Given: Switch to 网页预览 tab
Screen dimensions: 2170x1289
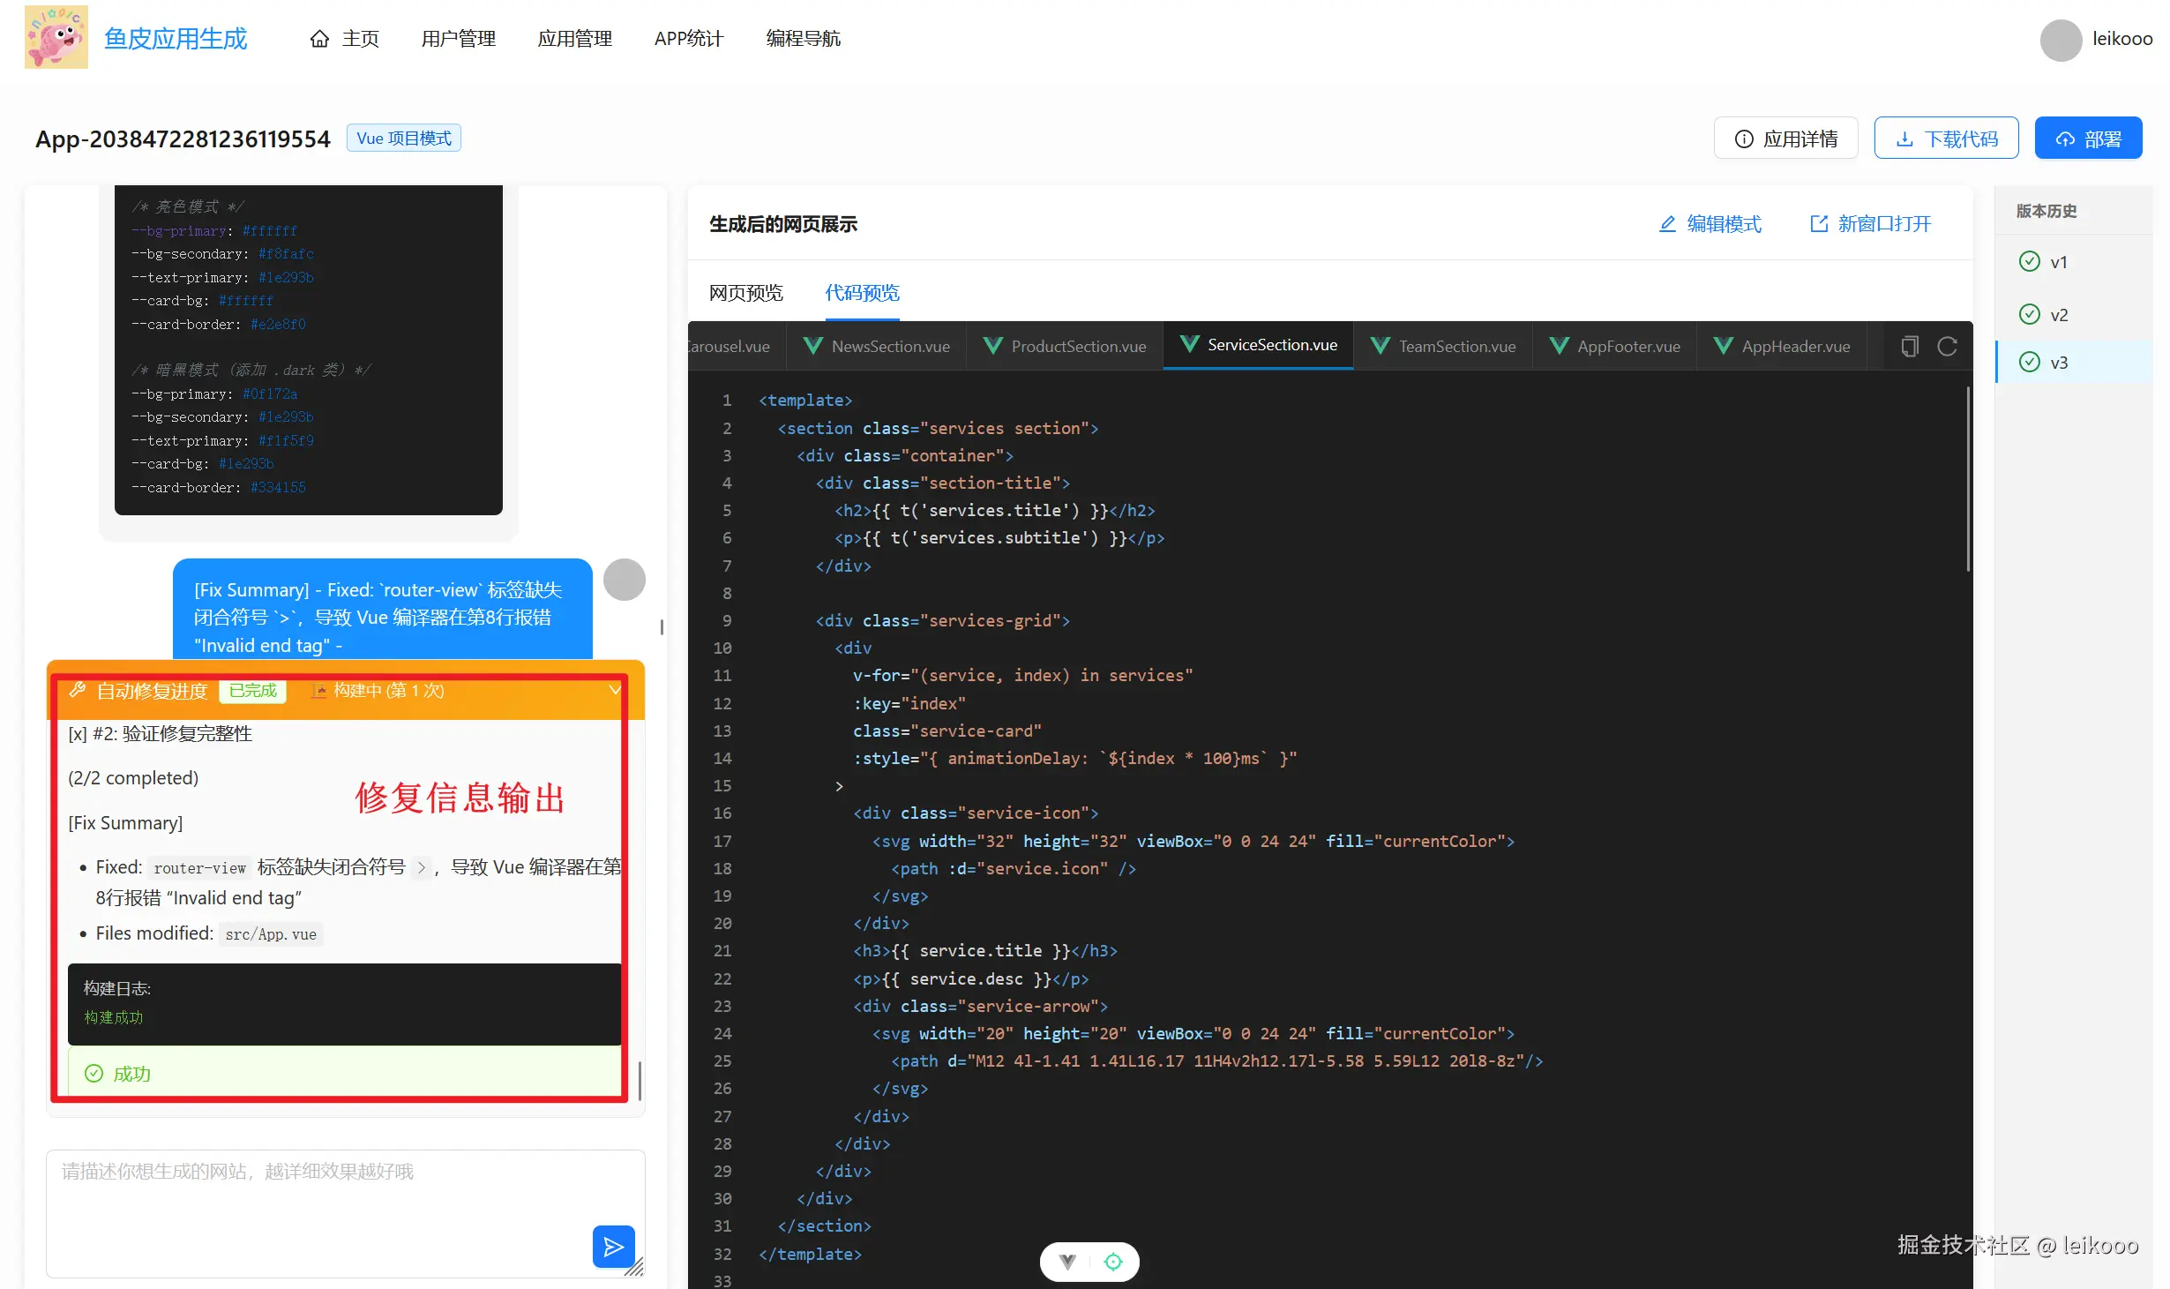Looking at the screenshot, I should (x=746, y=293).
